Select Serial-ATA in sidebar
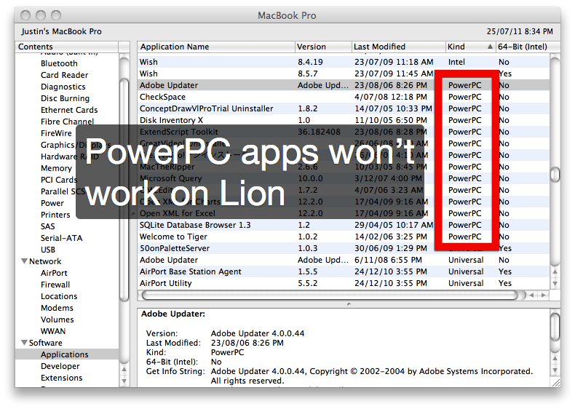 click(x=62, y=238)
